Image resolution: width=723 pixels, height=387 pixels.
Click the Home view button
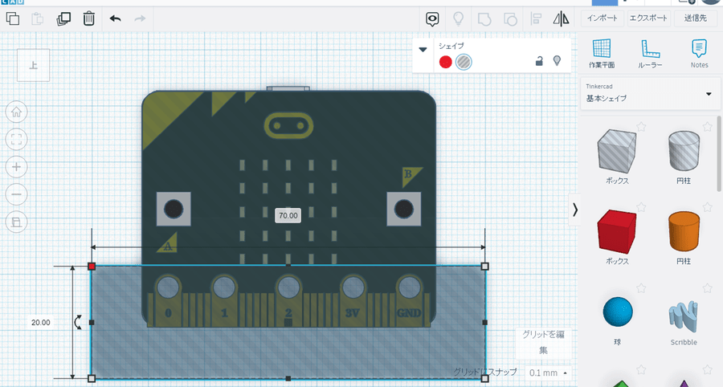(x=17, y=112)
